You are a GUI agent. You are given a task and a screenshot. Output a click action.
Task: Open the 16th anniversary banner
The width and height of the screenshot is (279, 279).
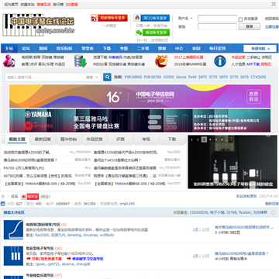pos(140,96)
